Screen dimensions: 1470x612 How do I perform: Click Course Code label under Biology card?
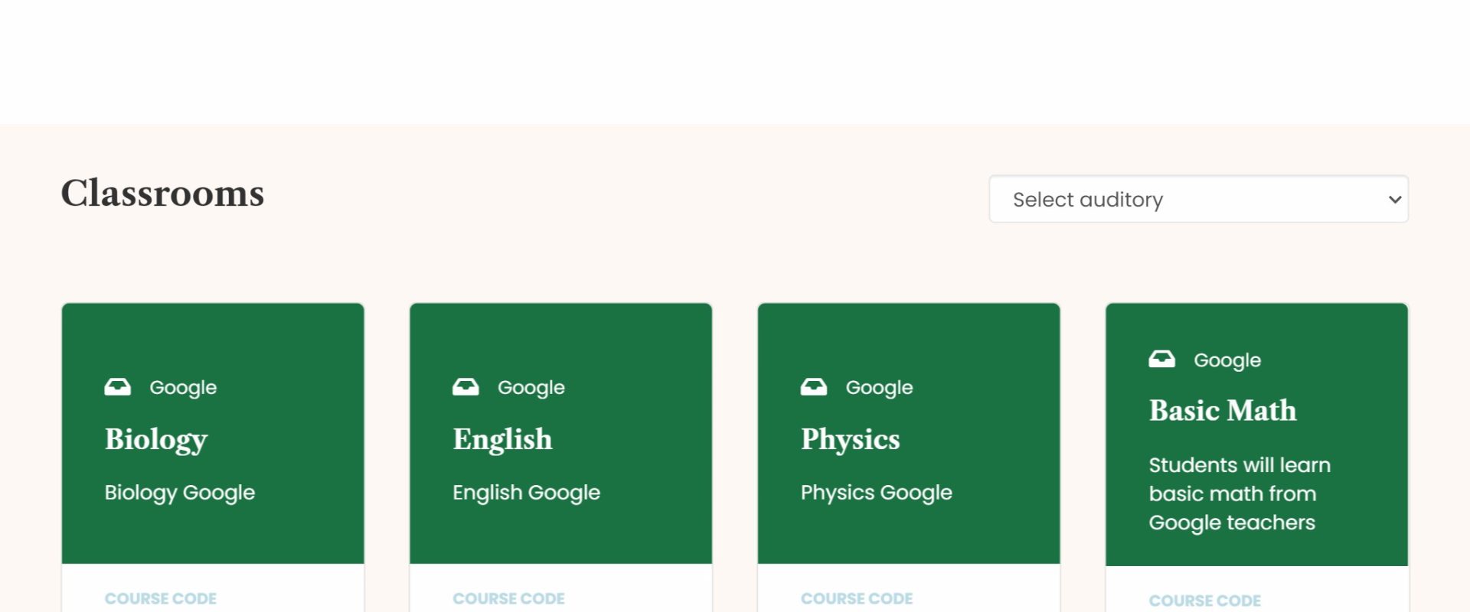pyautogui.click(x=161, y=598)
